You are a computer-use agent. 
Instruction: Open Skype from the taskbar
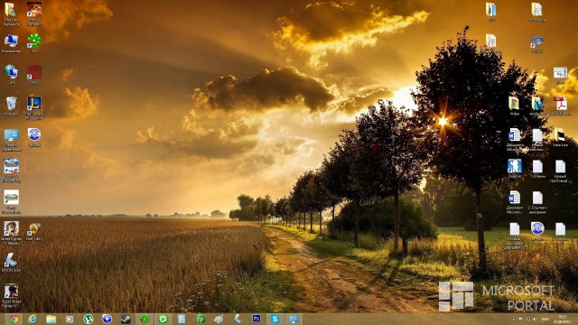275,319
